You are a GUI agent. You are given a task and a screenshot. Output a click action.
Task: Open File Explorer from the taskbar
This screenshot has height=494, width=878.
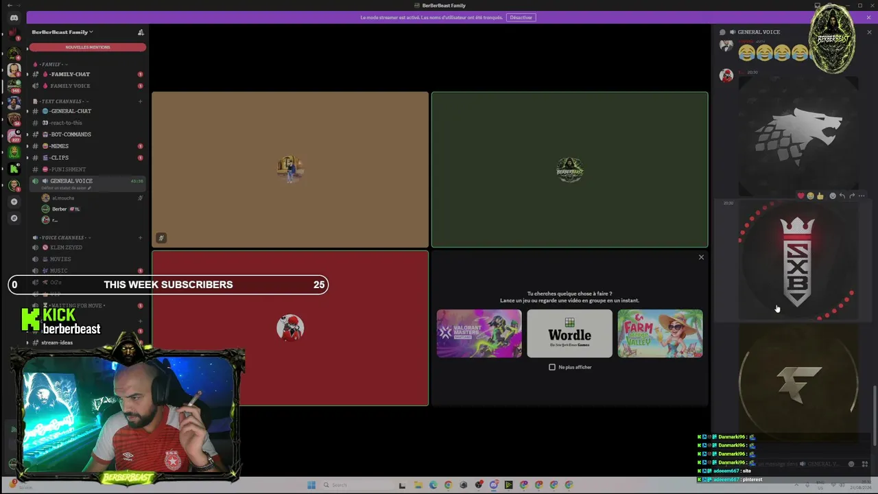pos(418,485)
